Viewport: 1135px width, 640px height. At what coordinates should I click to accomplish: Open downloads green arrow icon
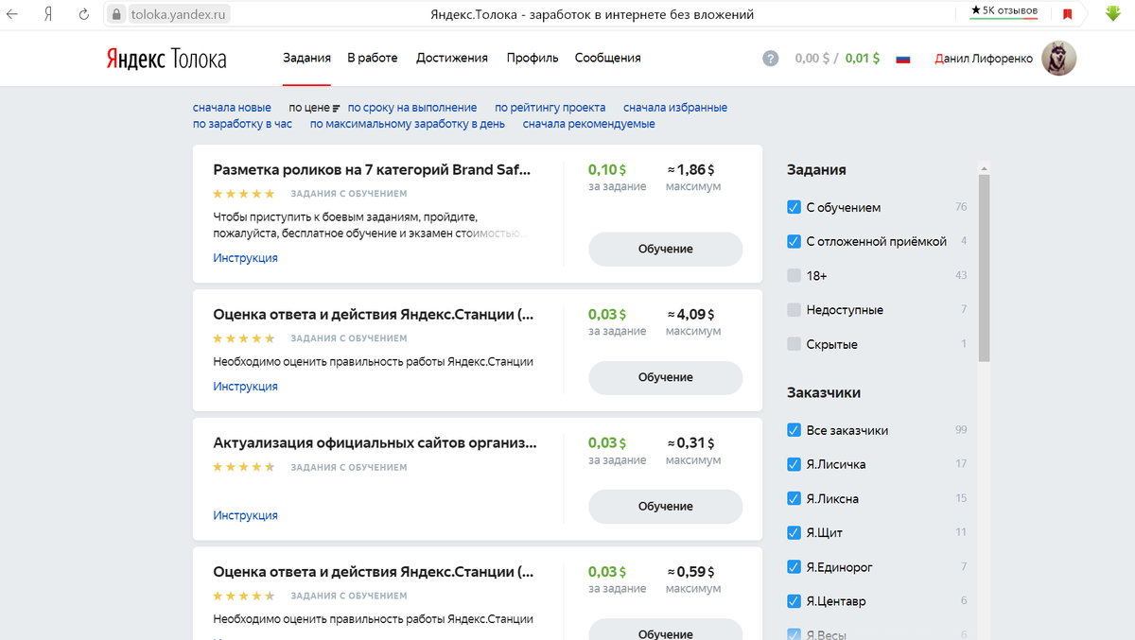click(1113, 13)
